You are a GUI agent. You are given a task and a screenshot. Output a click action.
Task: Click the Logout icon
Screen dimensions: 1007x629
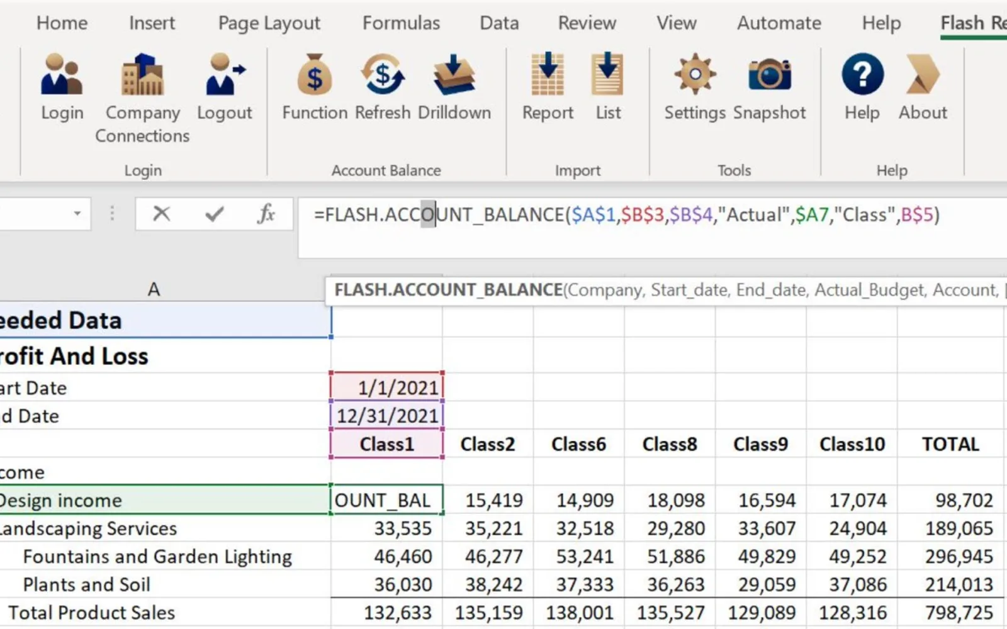[225, 87]
